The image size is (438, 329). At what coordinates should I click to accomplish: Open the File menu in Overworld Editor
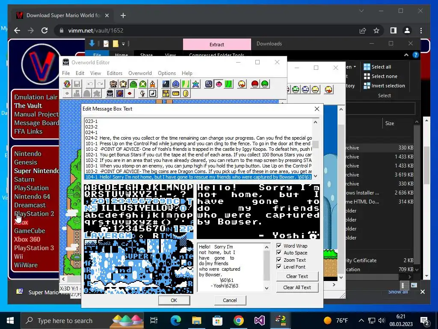pyautogui.click(x=66, y=73)
